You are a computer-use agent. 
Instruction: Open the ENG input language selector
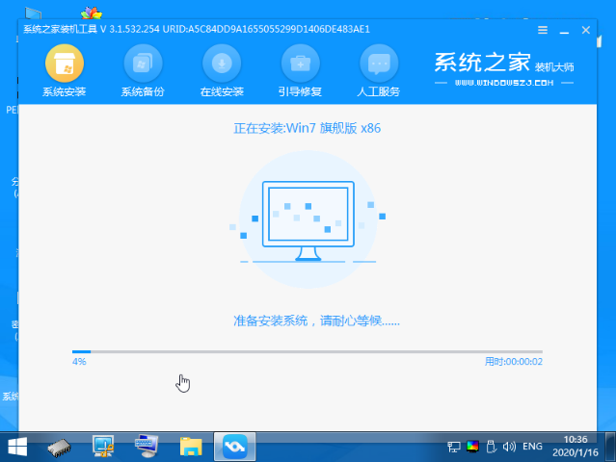coord(532,447)
